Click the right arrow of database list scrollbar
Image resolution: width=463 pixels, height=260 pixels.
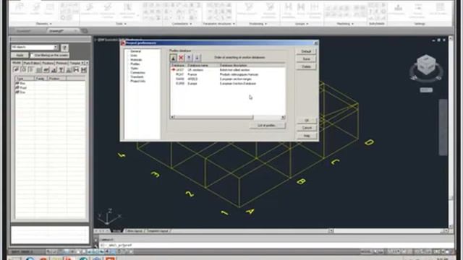tap(283, 117)
